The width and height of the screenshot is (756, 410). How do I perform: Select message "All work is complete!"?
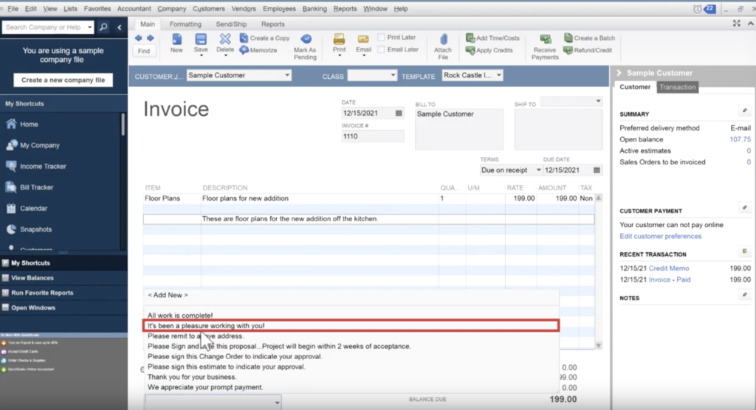coord(180,316)
